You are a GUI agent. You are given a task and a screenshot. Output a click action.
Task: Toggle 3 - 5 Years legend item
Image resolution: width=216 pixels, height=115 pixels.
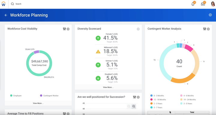186,104
